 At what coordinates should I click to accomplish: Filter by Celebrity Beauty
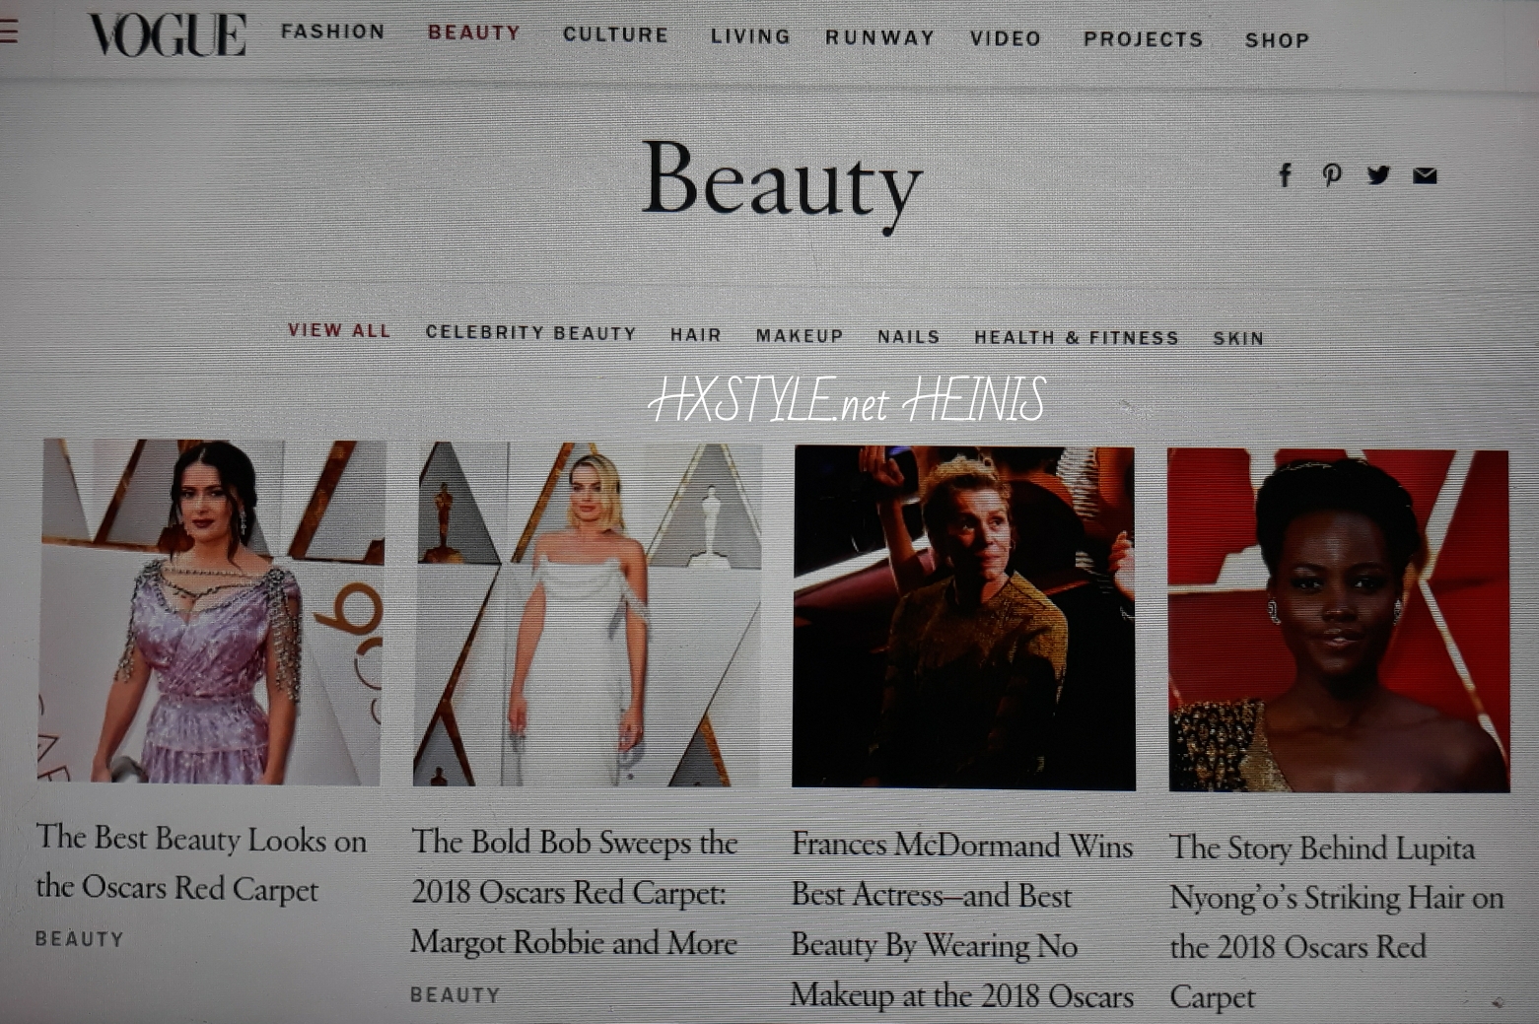coord(531,333)
